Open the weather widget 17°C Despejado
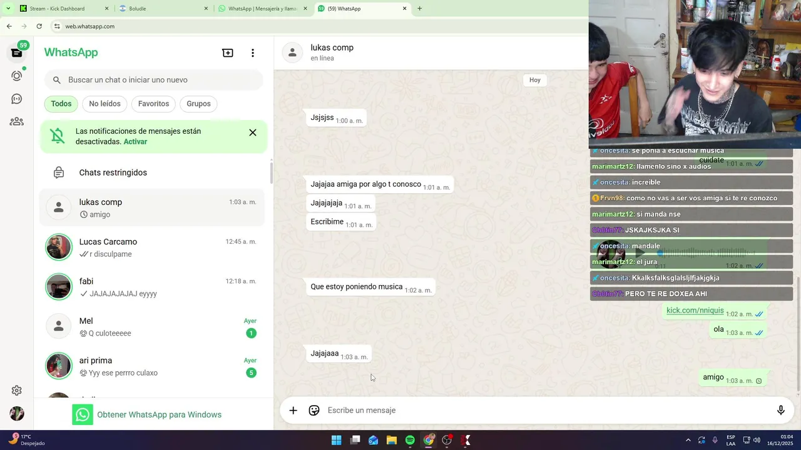The width and height of the screenshot is (801, 450). pyautogui.click(x=28, y=440)
